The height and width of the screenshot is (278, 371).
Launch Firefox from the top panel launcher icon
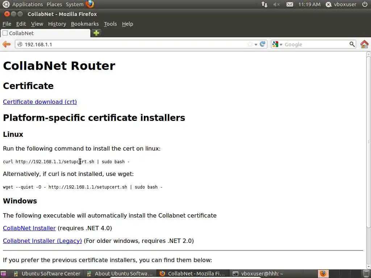[x=90, y=4]
